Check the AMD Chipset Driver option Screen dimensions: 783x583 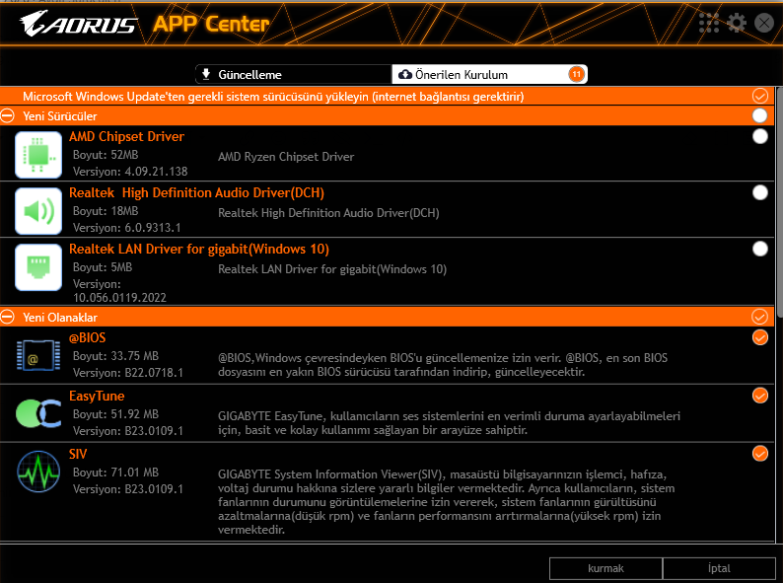coord(760,136)
